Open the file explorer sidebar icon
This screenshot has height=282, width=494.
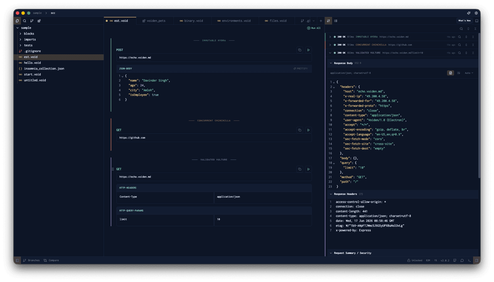click(x=17, y=21)
